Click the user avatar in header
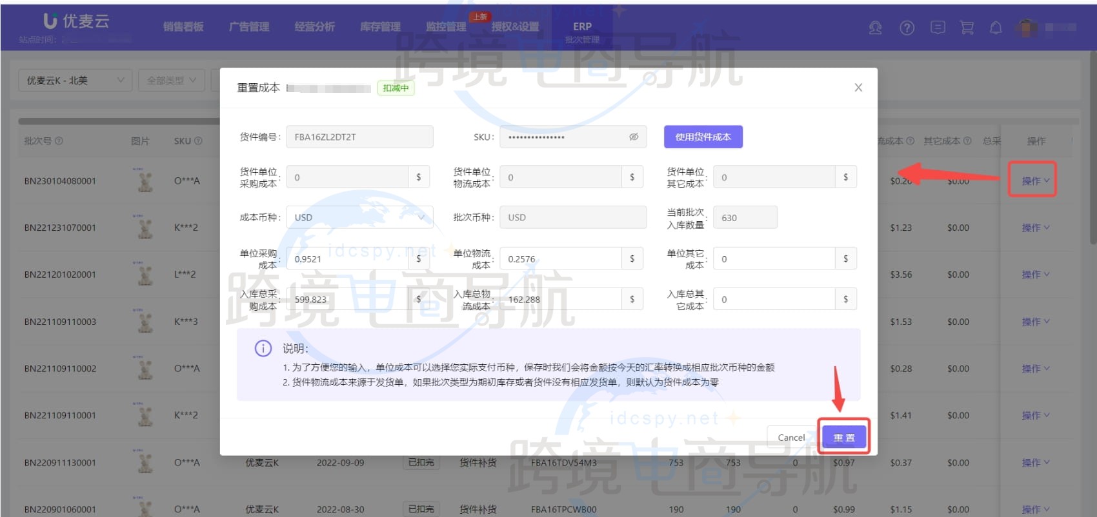This screenshot has height=517, width=1097. point(1027,27)
